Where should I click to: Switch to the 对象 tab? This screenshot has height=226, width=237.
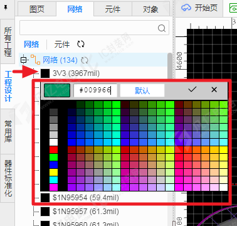(x=150, y=9)
